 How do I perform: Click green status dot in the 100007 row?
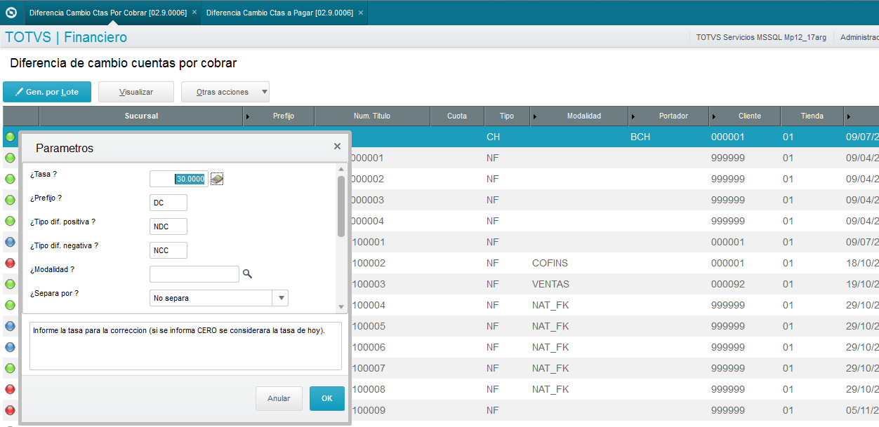tap(11, 368)
